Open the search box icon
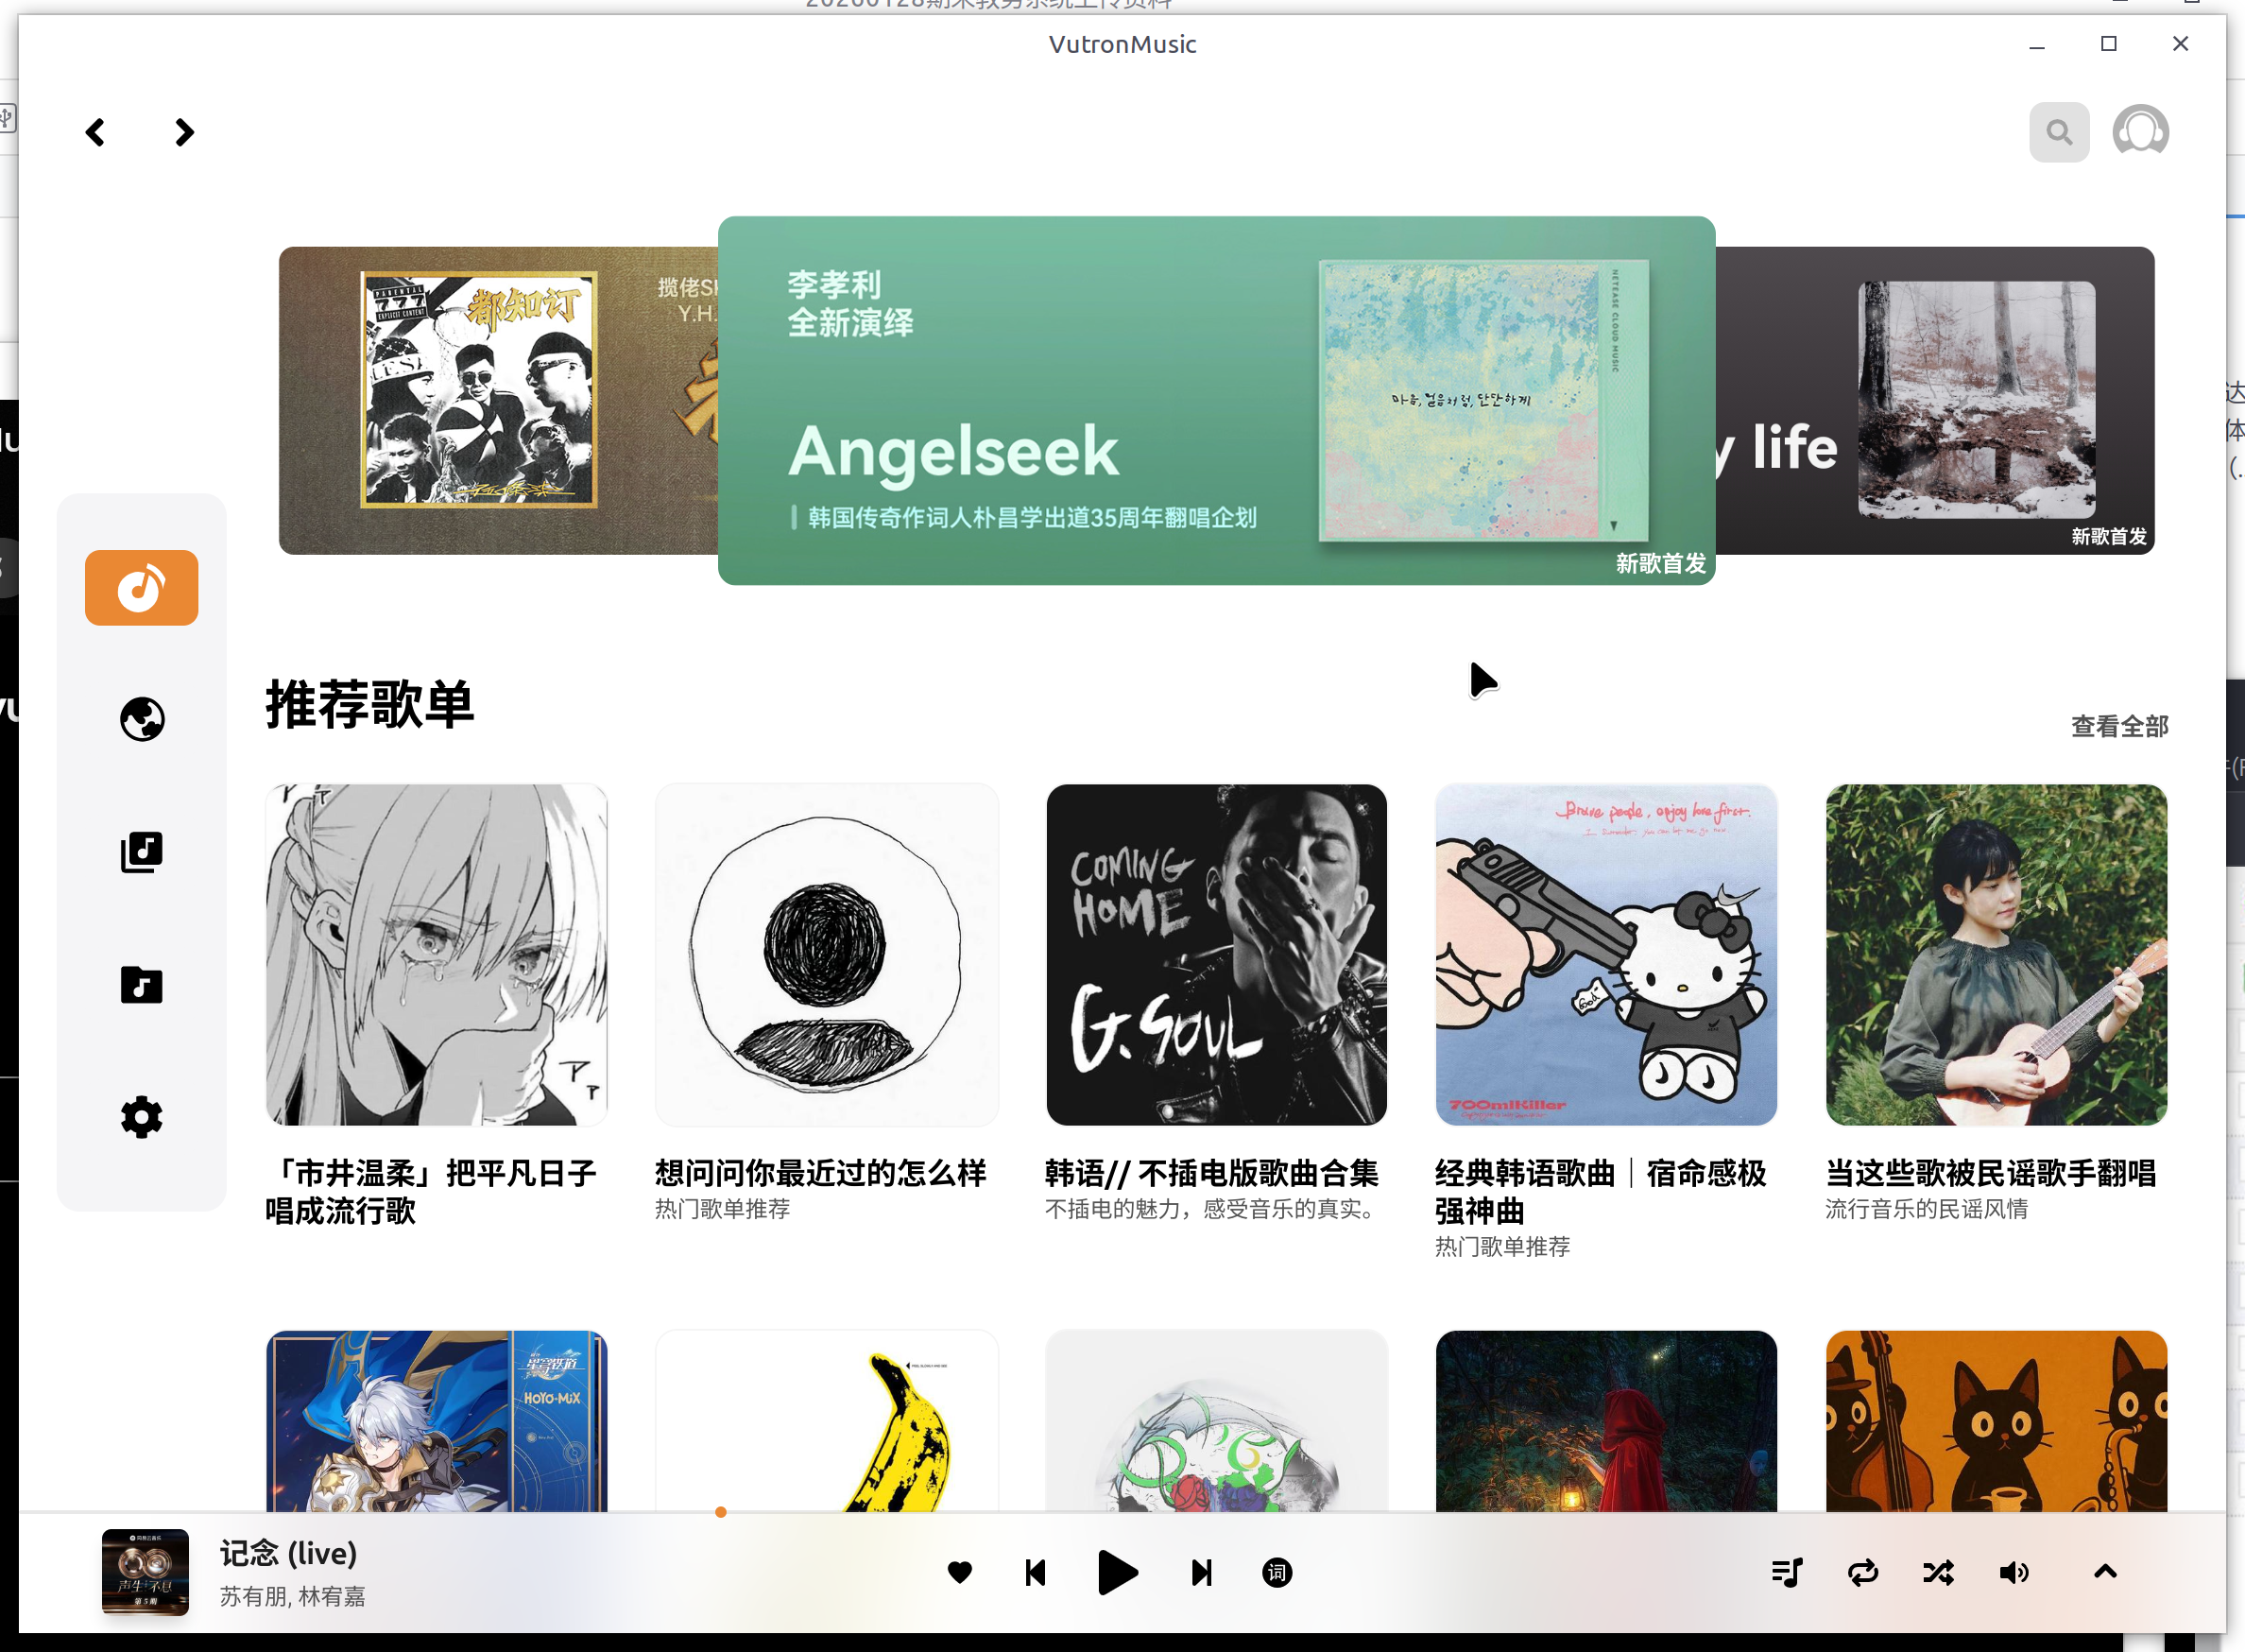 tap(2058, 132)
